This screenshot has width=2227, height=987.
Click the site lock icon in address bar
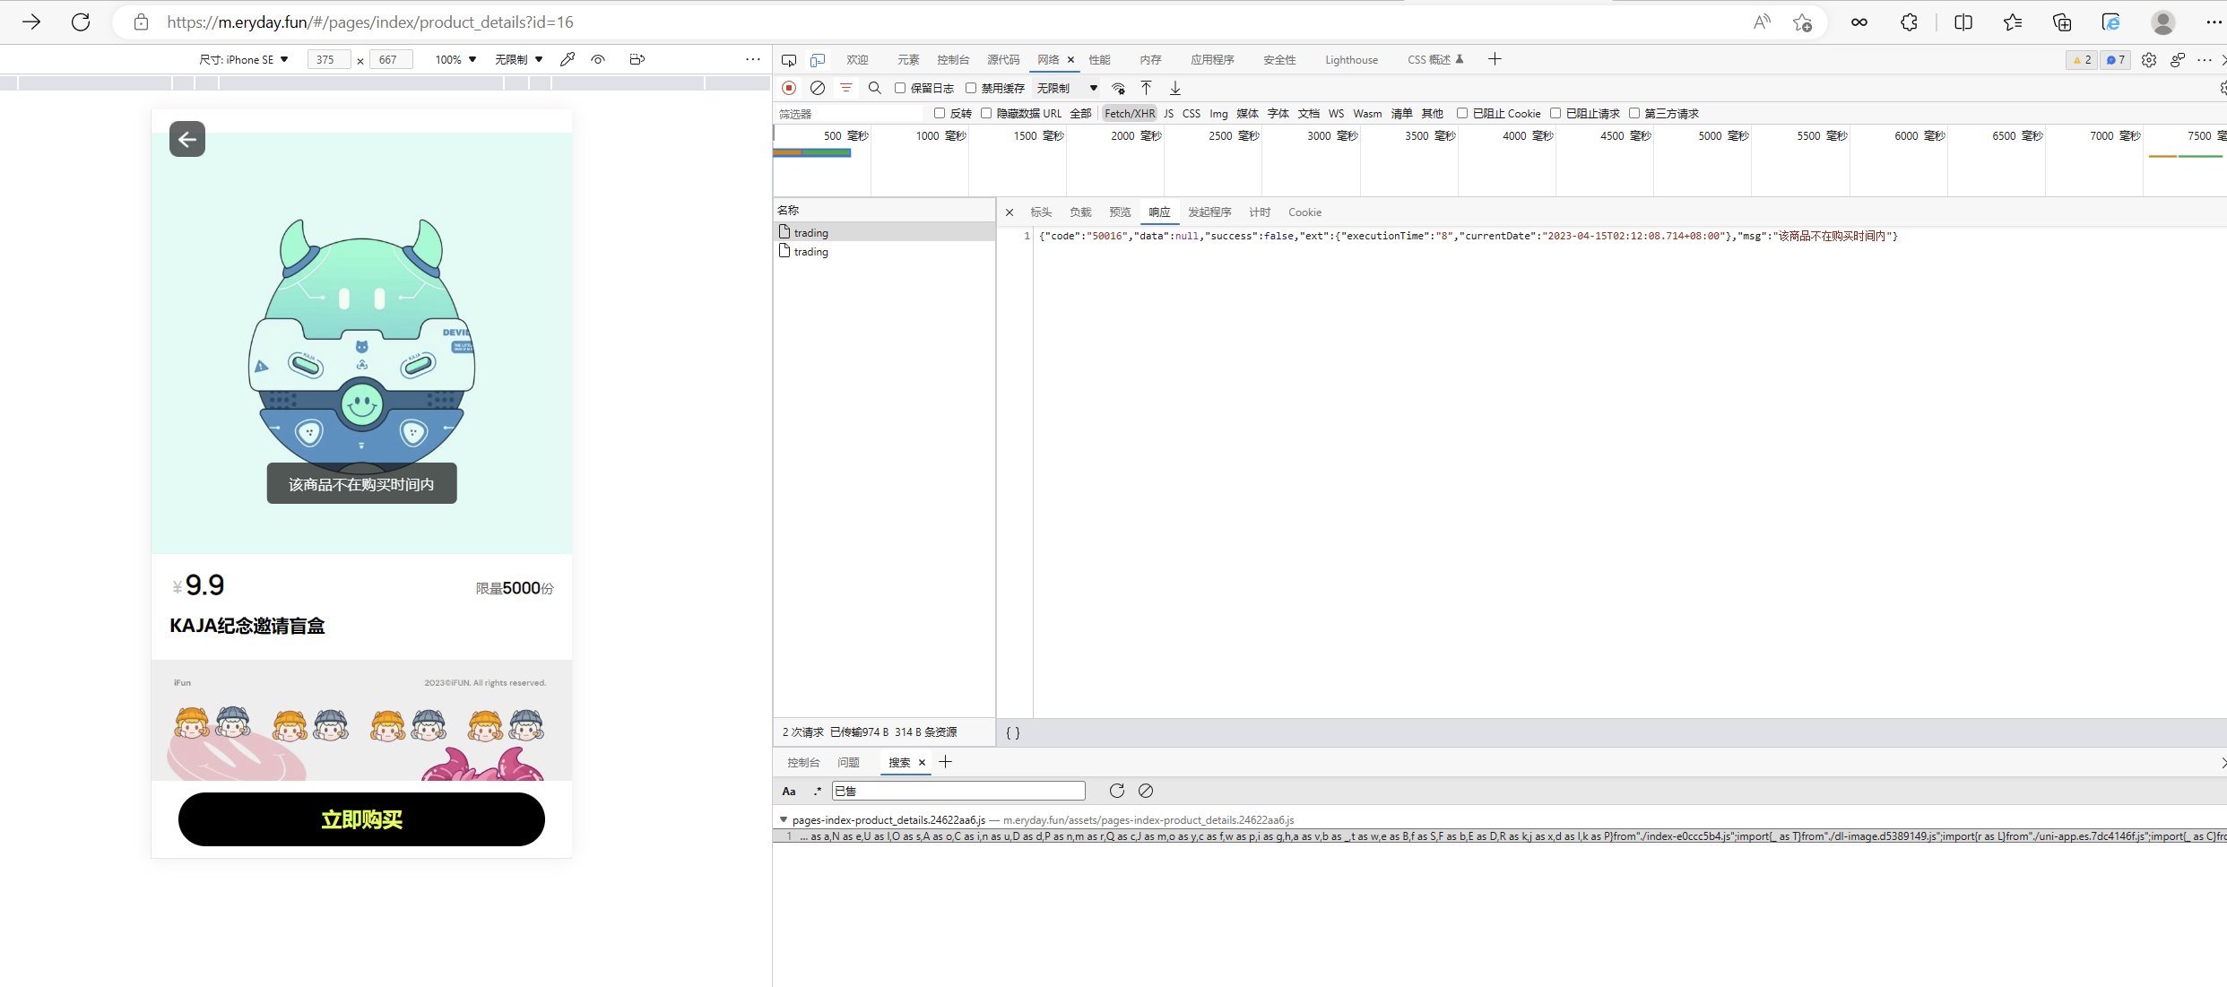(141, 22)
